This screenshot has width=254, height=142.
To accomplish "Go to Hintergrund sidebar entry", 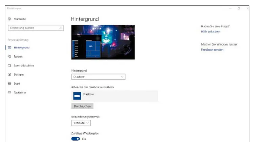I will pyautogui.click(x=22, y=48).
